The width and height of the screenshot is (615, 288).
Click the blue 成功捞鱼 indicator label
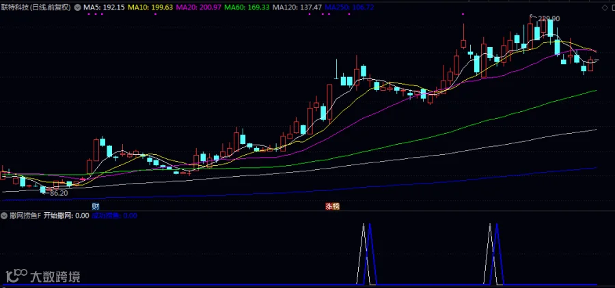(114, 216)
